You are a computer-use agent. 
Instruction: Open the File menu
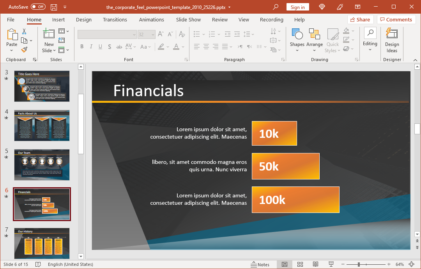11,19
